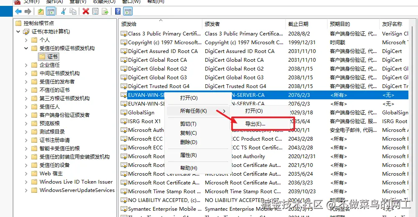Select the DigiCert Global Root G3 row

click(264, 78)
